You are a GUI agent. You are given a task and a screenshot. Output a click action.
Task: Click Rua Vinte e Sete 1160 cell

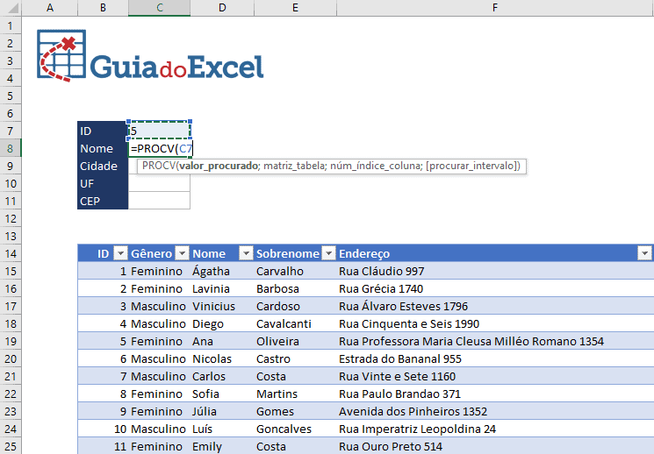pyautogui.click(x=495, y=376)
